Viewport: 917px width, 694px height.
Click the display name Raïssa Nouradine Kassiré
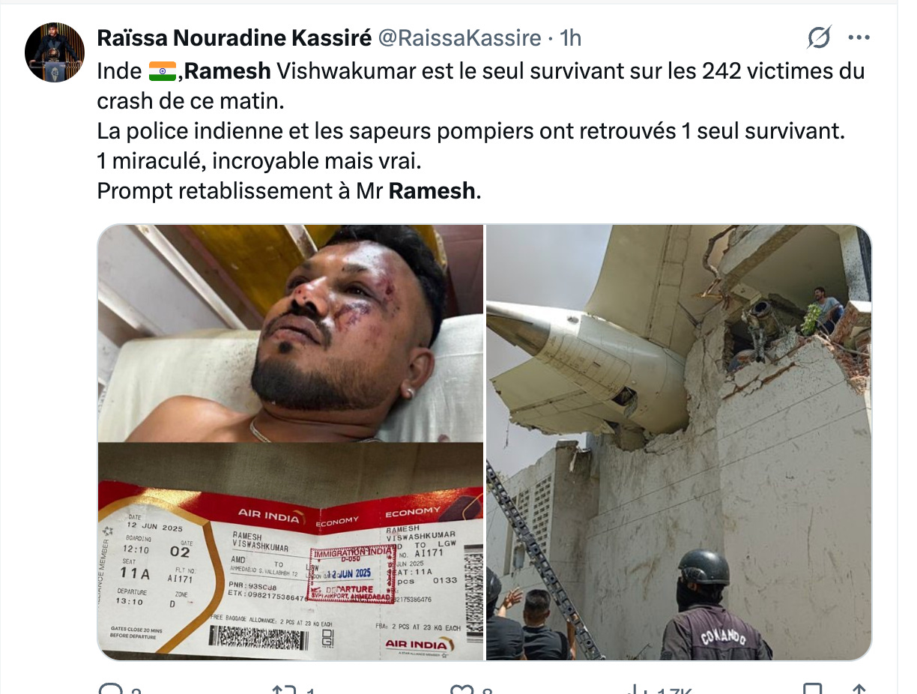click(234, 37)
